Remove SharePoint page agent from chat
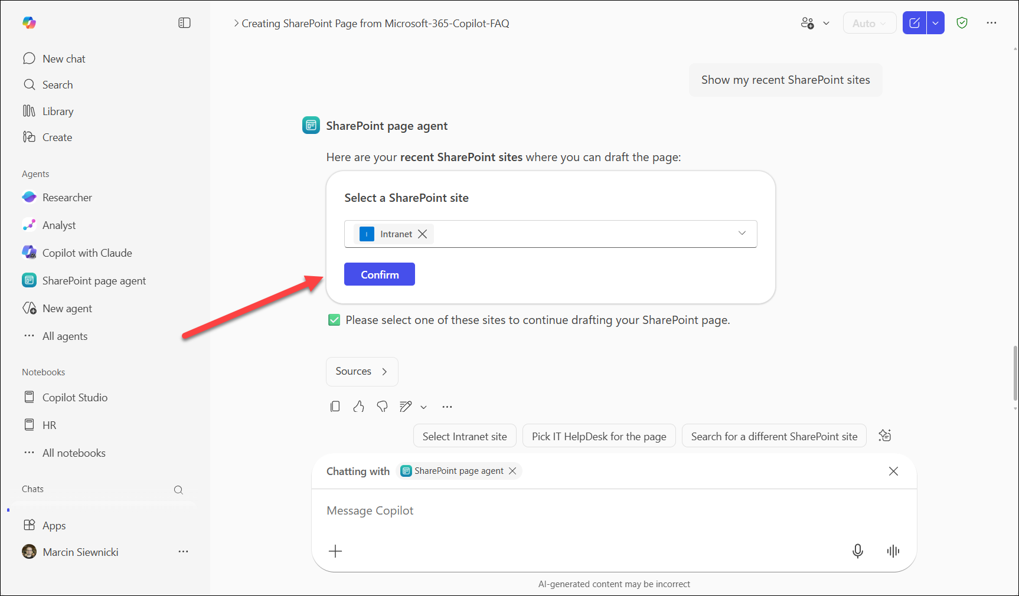Image resolution: width=1019 pixels, height=596 pixels. click(x=512, y=471)
